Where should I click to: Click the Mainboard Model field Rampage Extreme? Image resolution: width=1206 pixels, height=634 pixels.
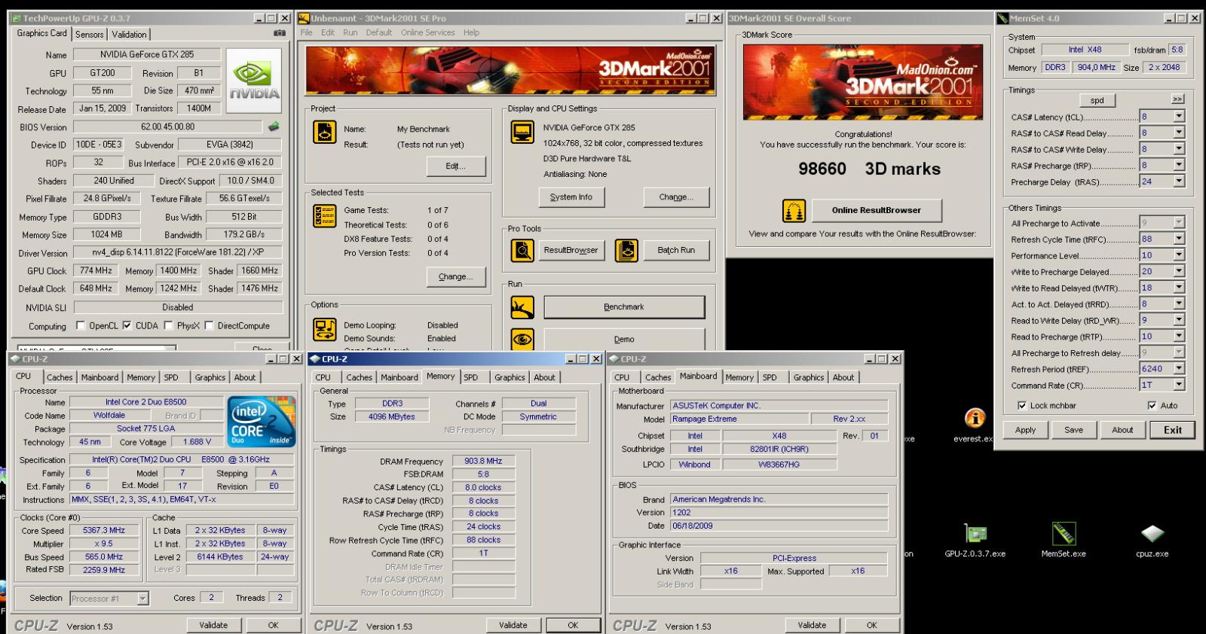tap(740, 419)
